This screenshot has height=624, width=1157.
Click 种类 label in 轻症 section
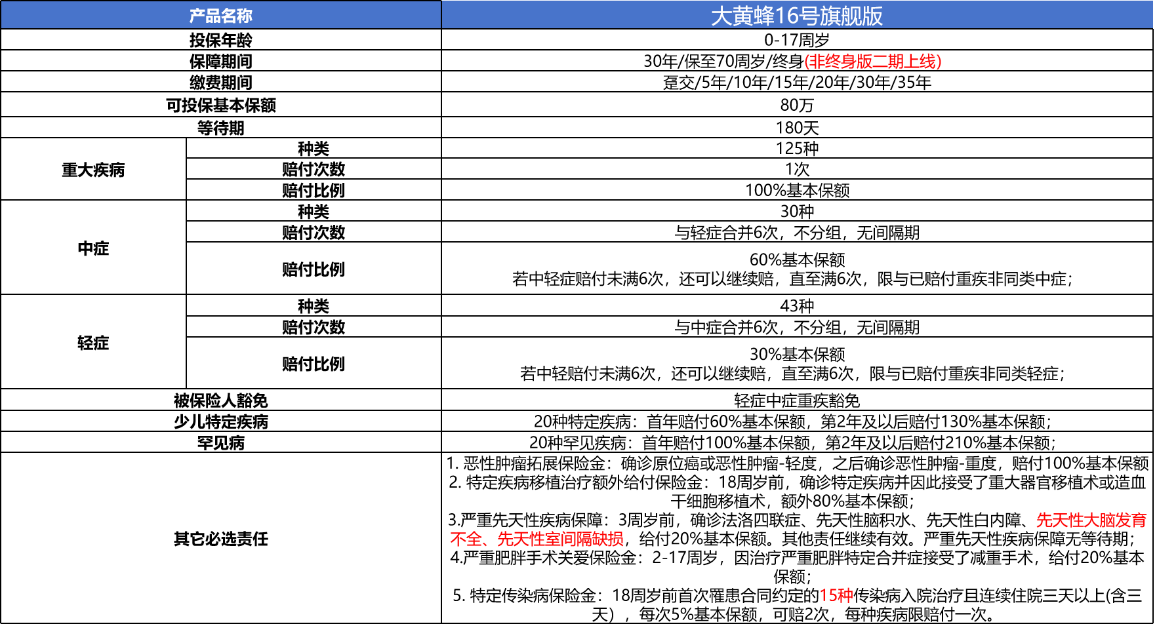(x=314, y=306)
